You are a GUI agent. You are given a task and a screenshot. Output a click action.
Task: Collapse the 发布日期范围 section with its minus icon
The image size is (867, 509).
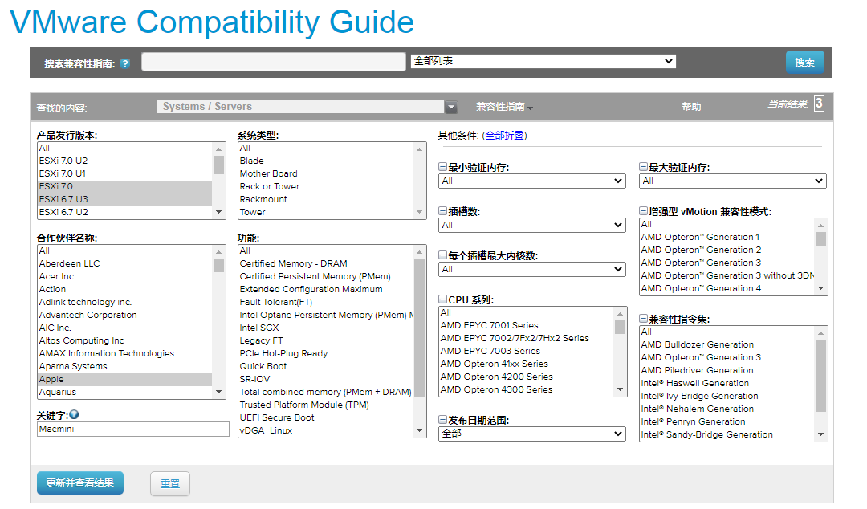(442, 420)
